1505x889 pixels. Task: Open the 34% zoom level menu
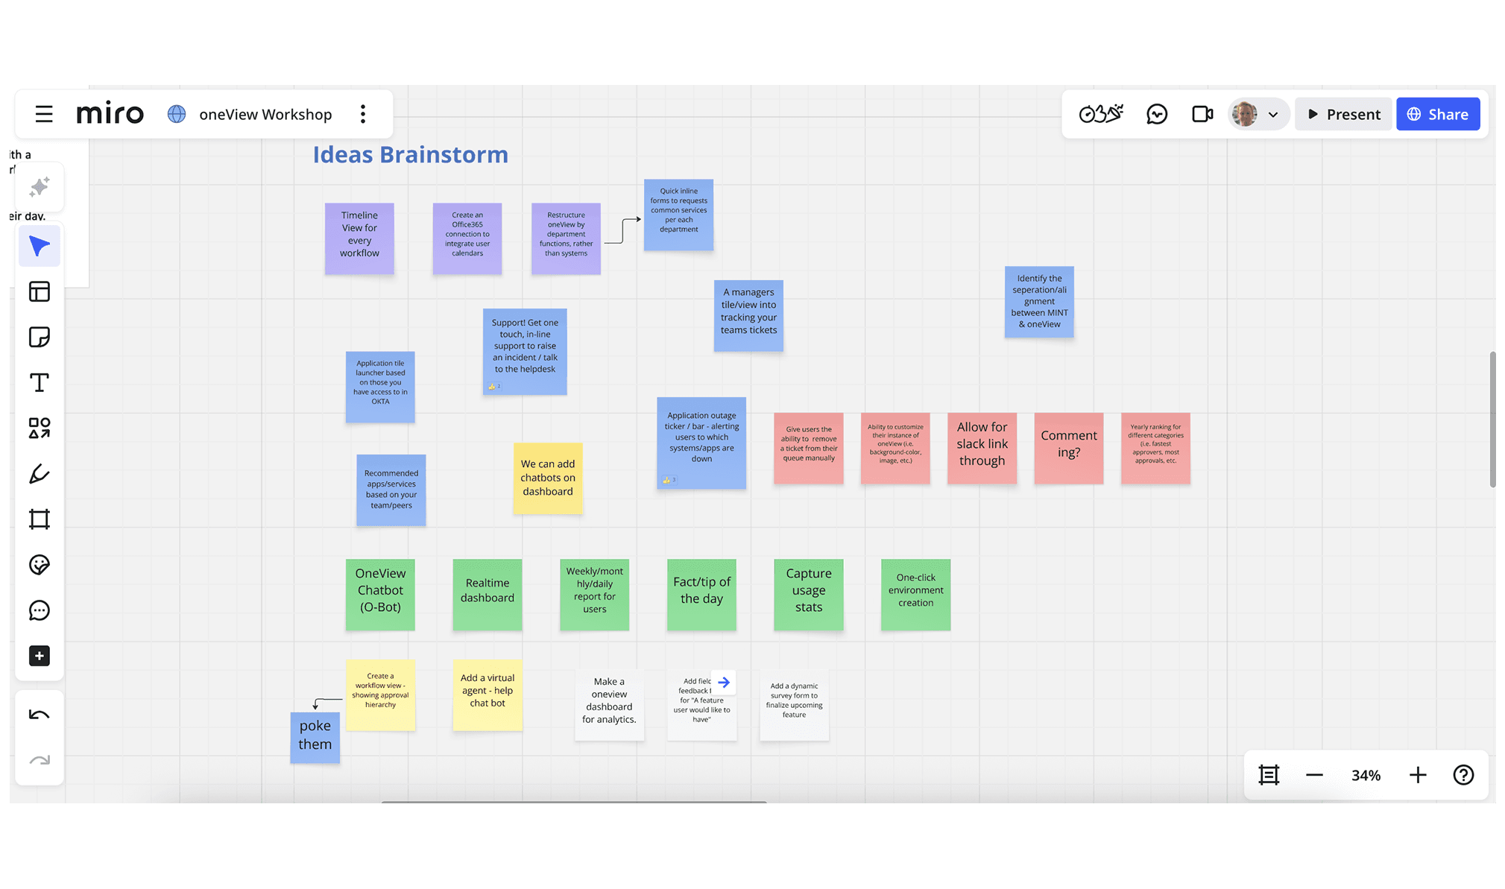pyautogui.click(x=1366, y=775)
